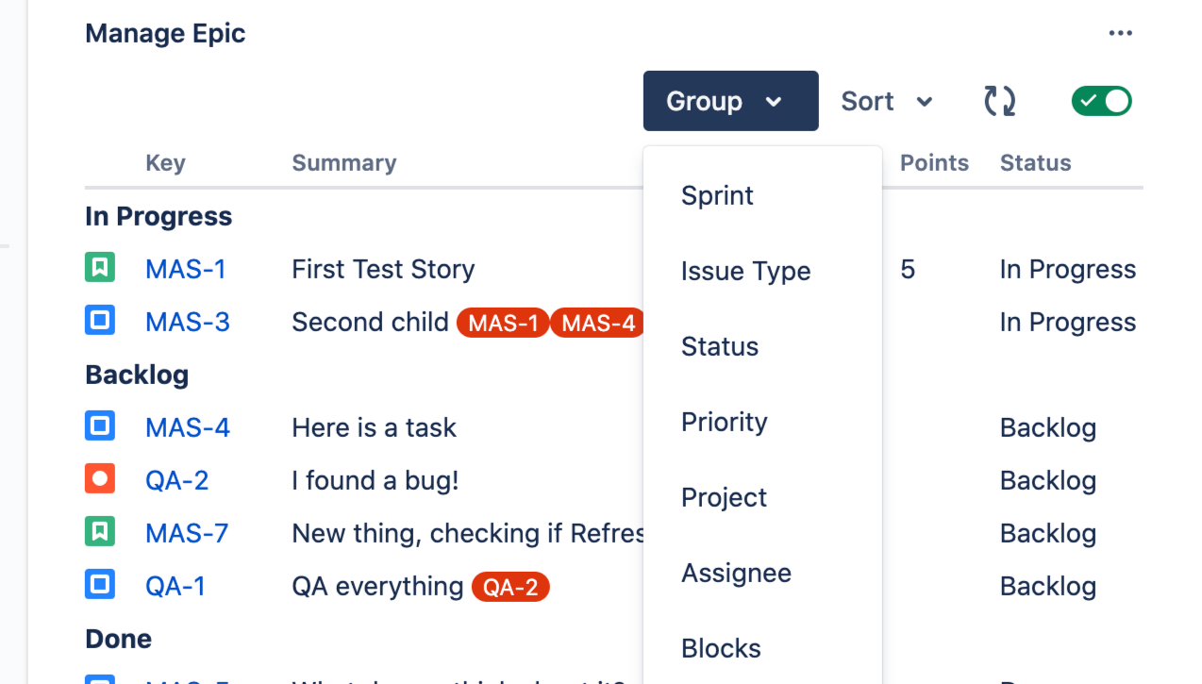Open the Group dropdown button
The image size is (1202, 684).
[730, 101]
